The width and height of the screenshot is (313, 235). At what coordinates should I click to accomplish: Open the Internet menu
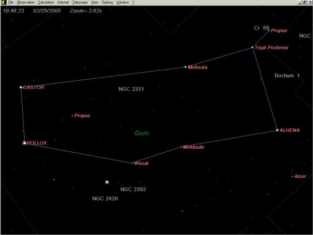pyautogui.click(x=63, y=2)
